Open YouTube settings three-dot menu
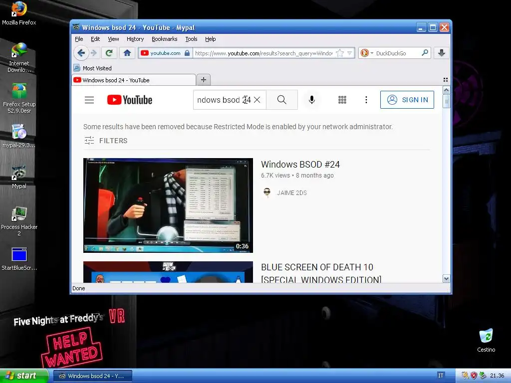The image size is (511, 383). [x=366, y=100]
